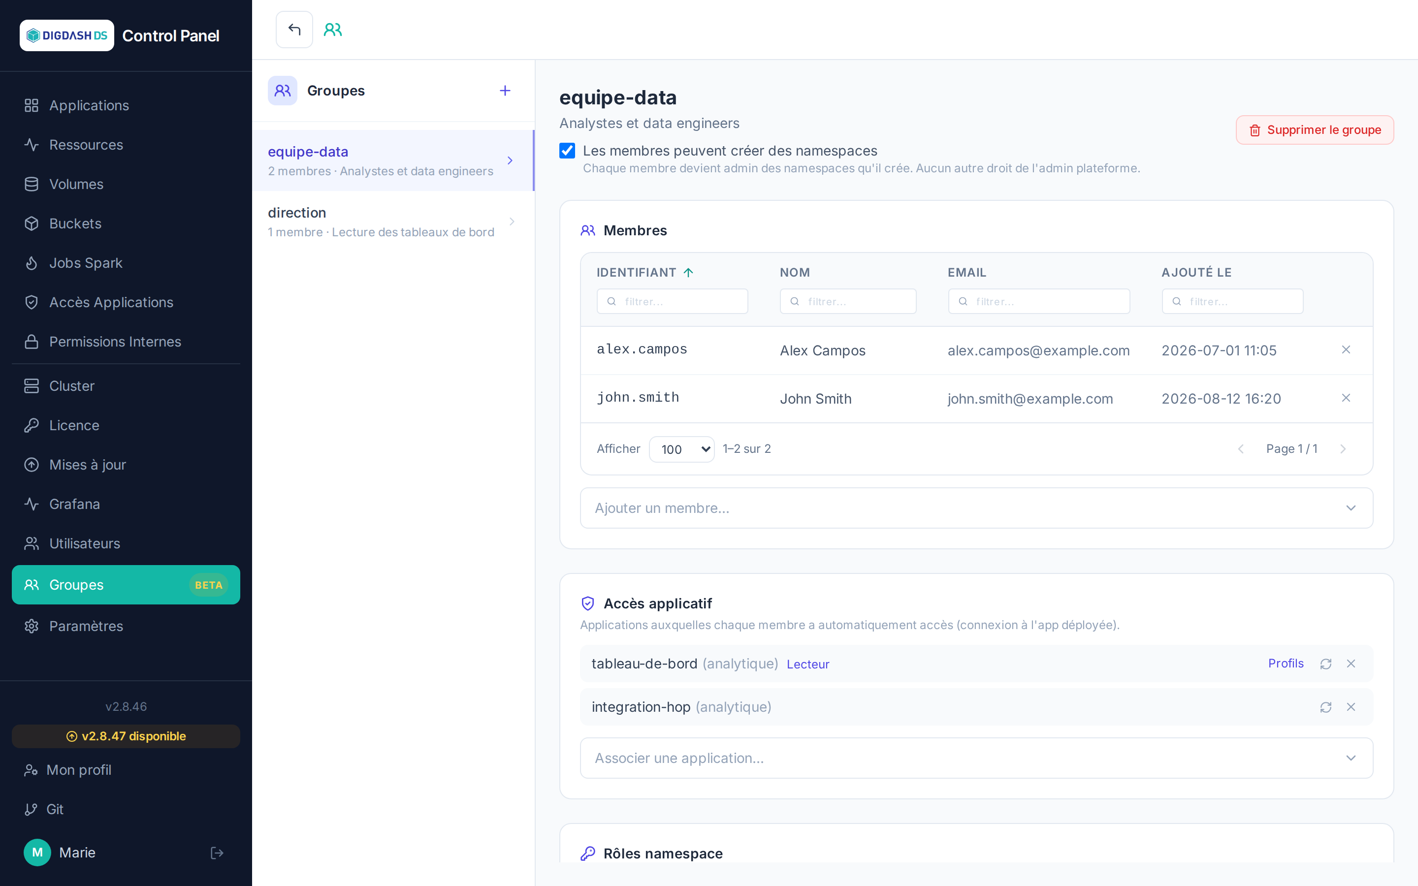Open the Afficher rows-per-page dropdown
This screenshot has height=886, width=1418.
681,449
